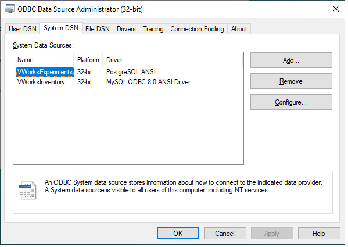
Task: Open Configure... for the selected DSN
Action: (291, 102)
